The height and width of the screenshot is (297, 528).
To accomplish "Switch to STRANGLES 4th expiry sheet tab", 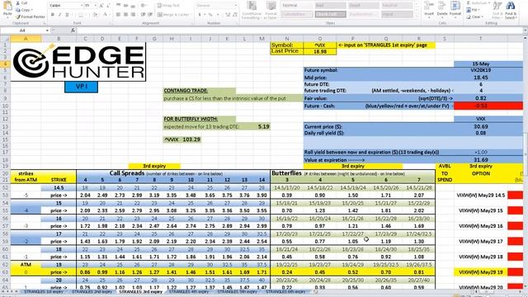I will pos(189,291).
